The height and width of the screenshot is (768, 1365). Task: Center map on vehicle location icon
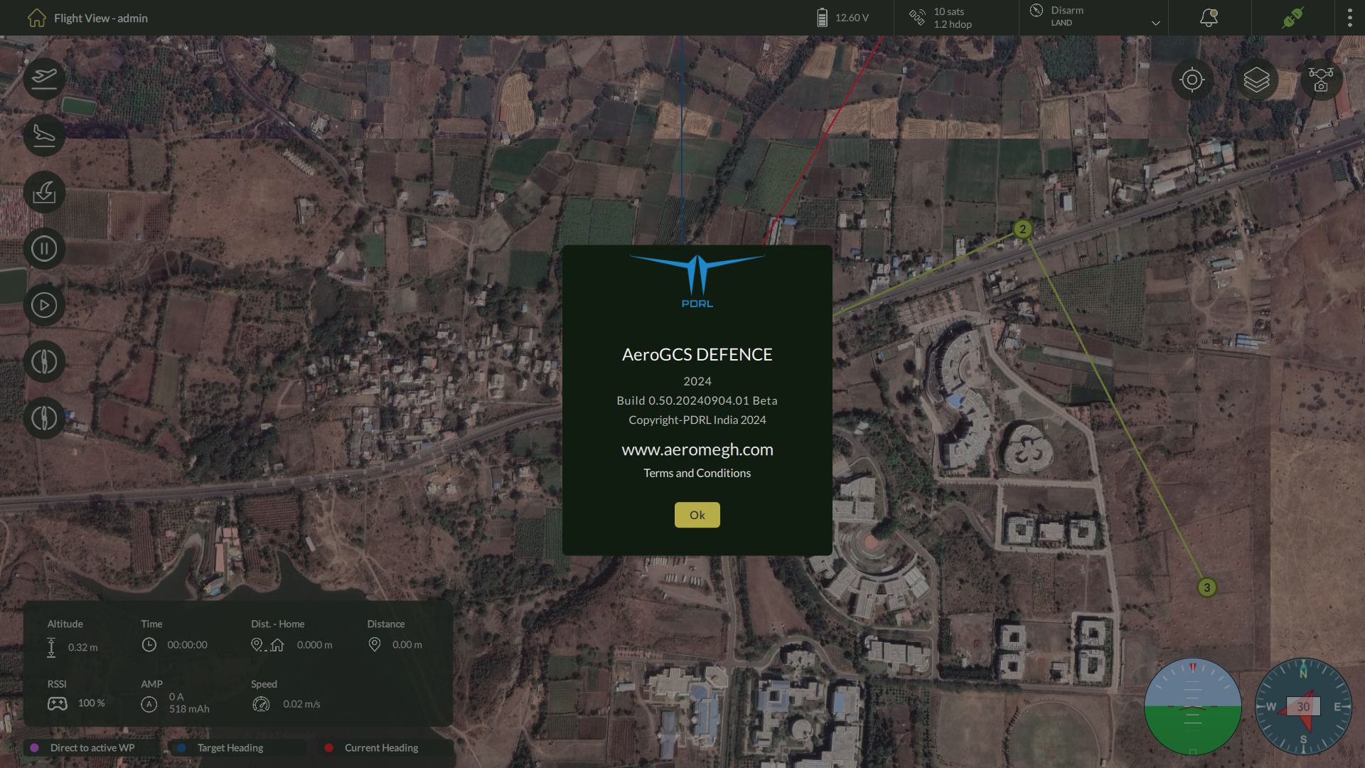click(x=1192, y=80)
